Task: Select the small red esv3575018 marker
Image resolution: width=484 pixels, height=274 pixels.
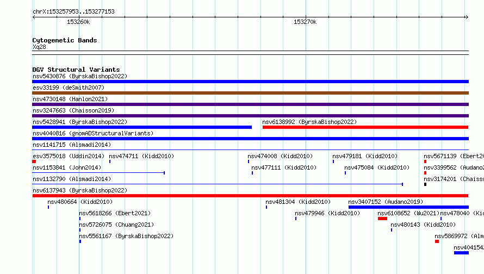Action: 34,161
